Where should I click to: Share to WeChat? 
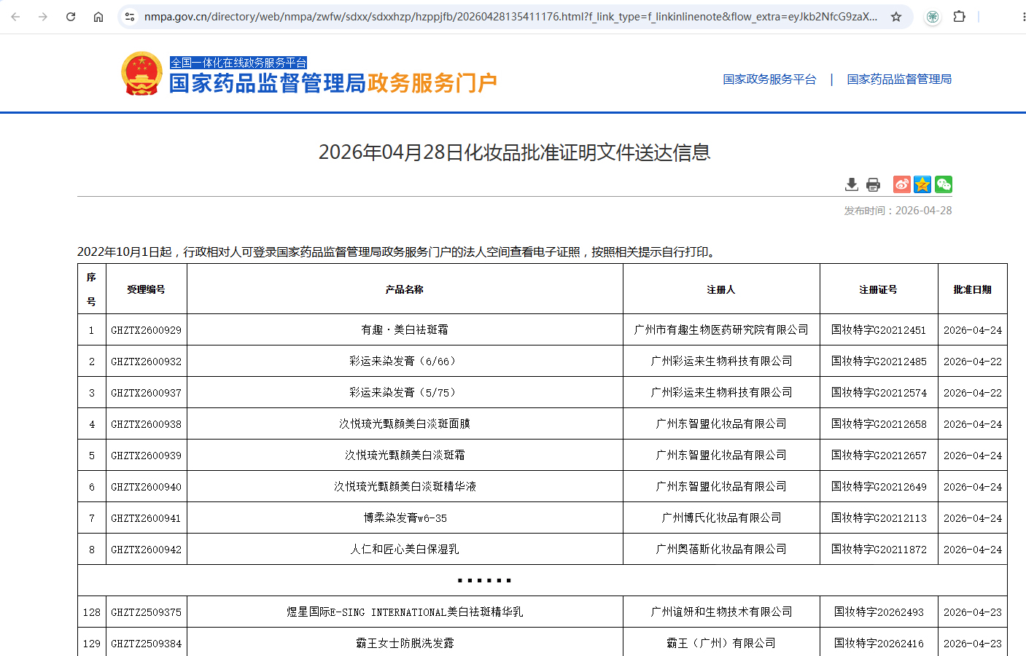pyautogui.click(x=944, y=184)
